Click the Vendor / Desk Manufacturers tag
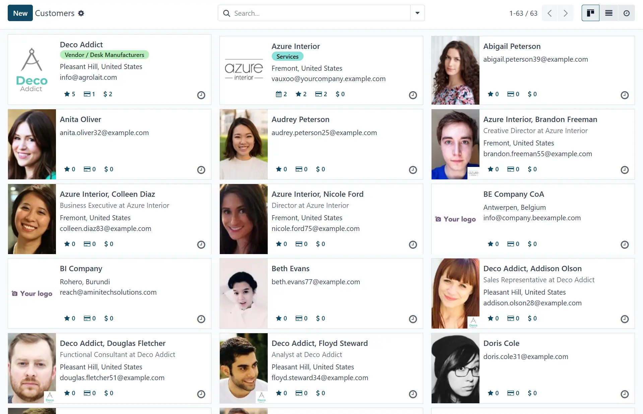Screen dimensions: 643x414 click(104, 55)
